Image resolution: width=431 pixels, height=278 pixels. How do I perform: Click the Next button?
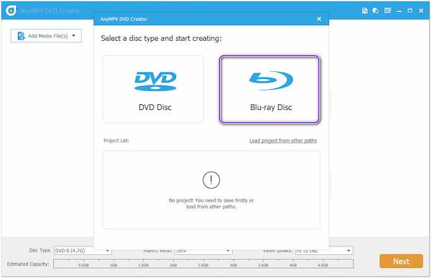[x=401, y=261]
